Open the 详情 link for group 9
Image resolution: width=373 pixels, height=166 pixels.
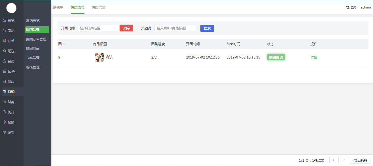(x=314, y=57)
